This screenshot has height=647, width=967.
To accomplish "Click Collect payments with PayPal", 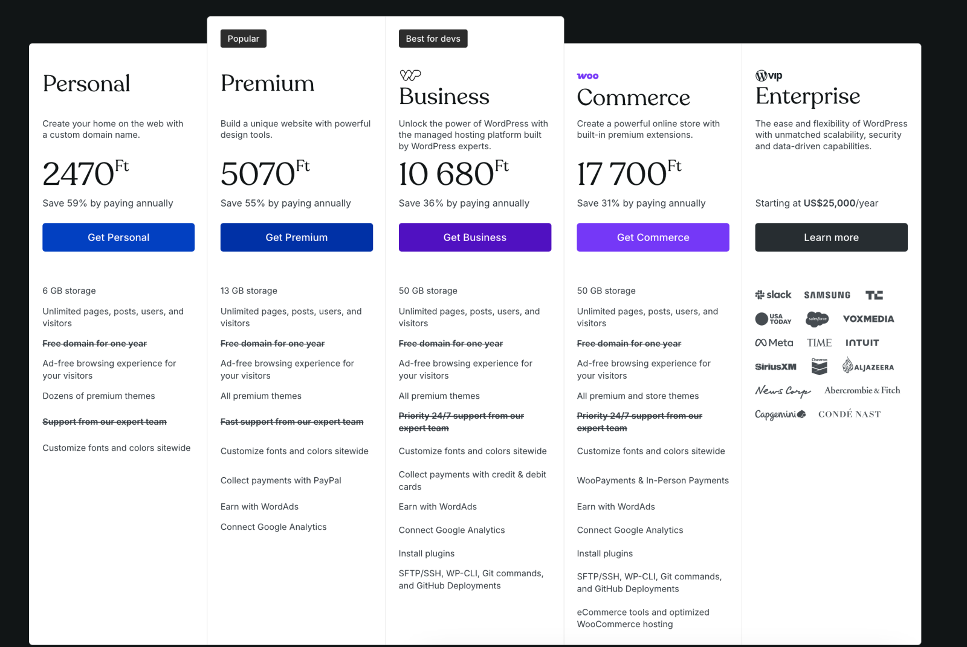I will 281,480.
